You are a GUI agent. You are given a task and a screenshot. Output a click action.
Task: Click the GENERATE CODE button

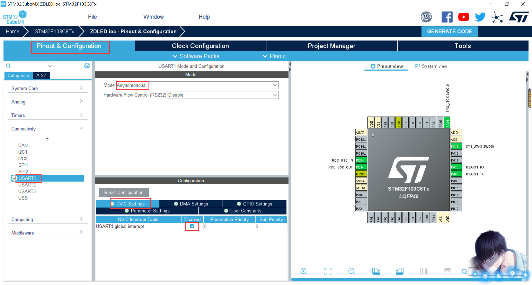450,32
